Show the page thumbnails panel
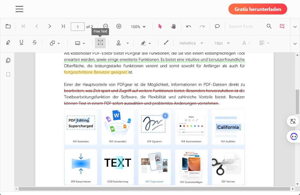 point(8,60)
